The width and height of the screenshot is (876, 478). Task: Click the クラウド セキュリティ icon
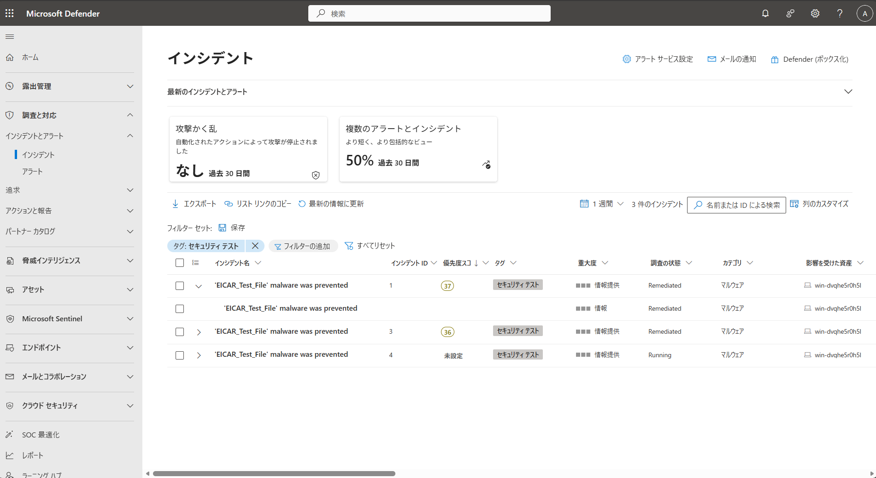[x=10, y=406]
